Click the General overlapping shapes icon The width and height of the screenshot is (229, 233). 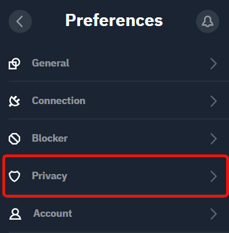pyautogui.click(x=14, y=64)
